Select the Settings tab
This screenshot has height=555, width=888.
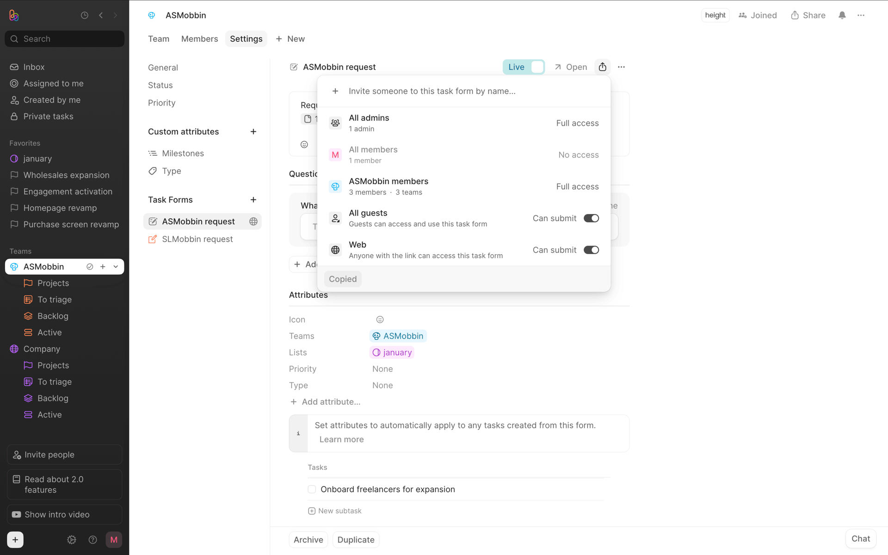[x=246, y=39]
